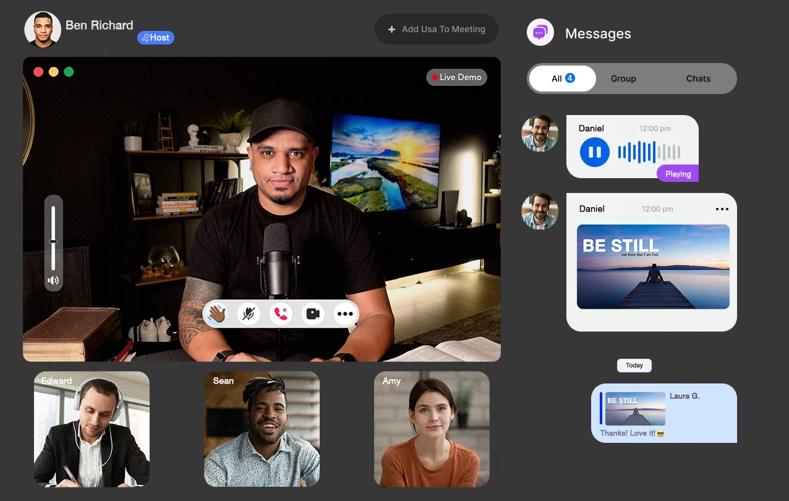789x501 pixels.
Task: Select Edward's video thumbnail
Action: pyautogui.click(x=92, y=429)
